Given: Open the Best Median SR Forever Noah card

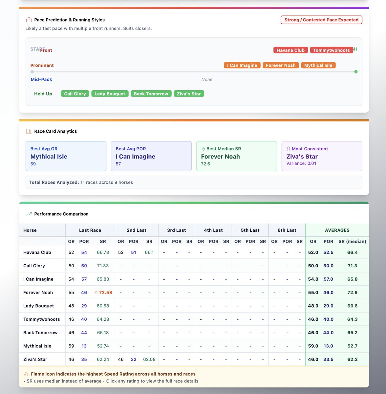Looking at the screenshot, I should [237, 156].
